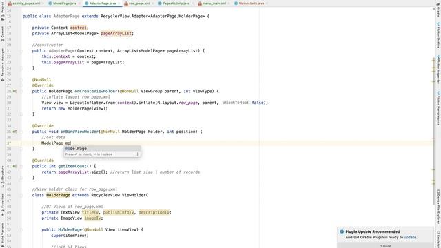441x248 pixels.
Task: Open the Gradle tool window
Action: click(438, 10)
